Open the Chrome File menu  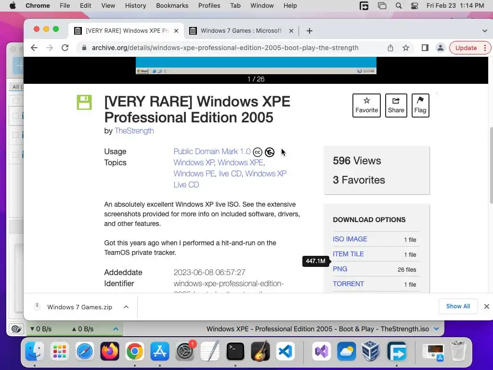(65, 6)
